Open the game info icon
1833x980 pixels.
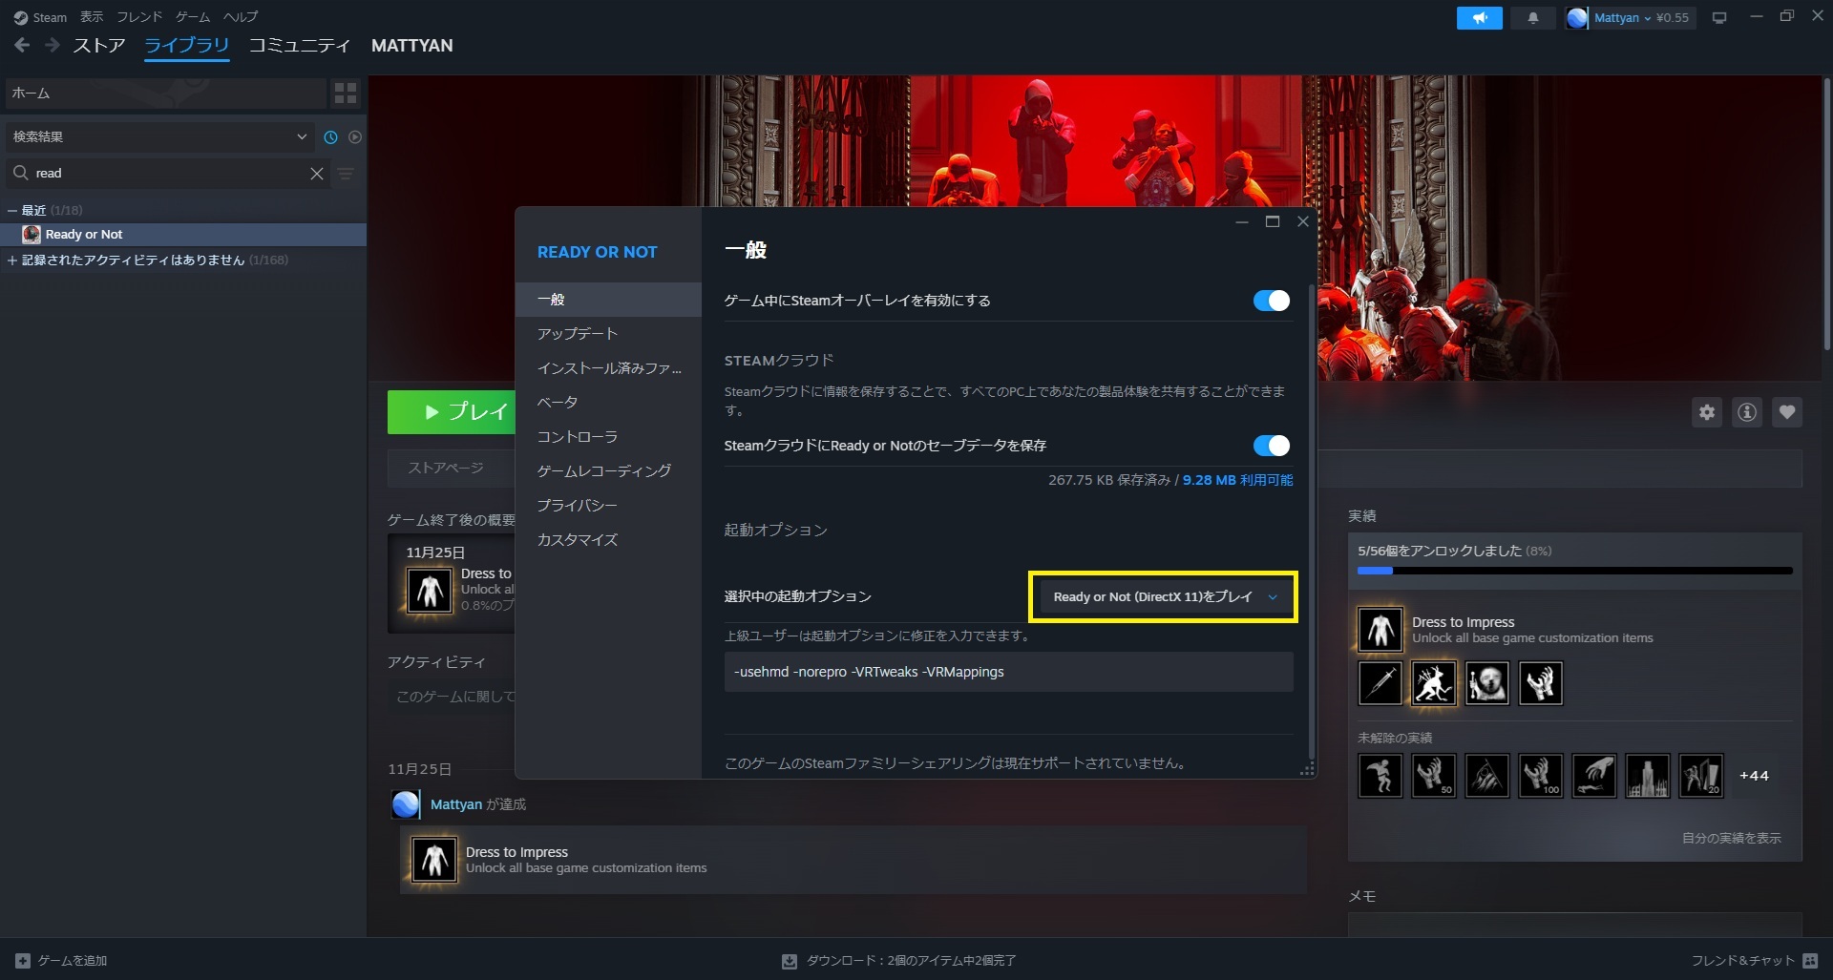(1747, 412)
